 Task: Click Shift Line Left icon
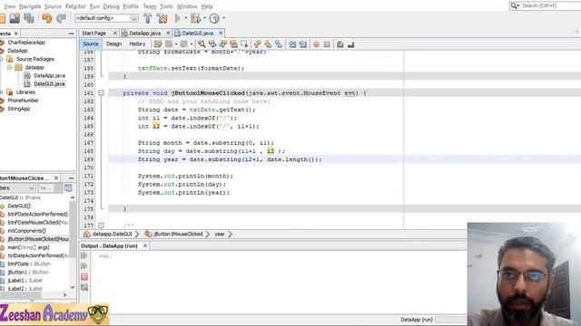[x=292, y=44]
